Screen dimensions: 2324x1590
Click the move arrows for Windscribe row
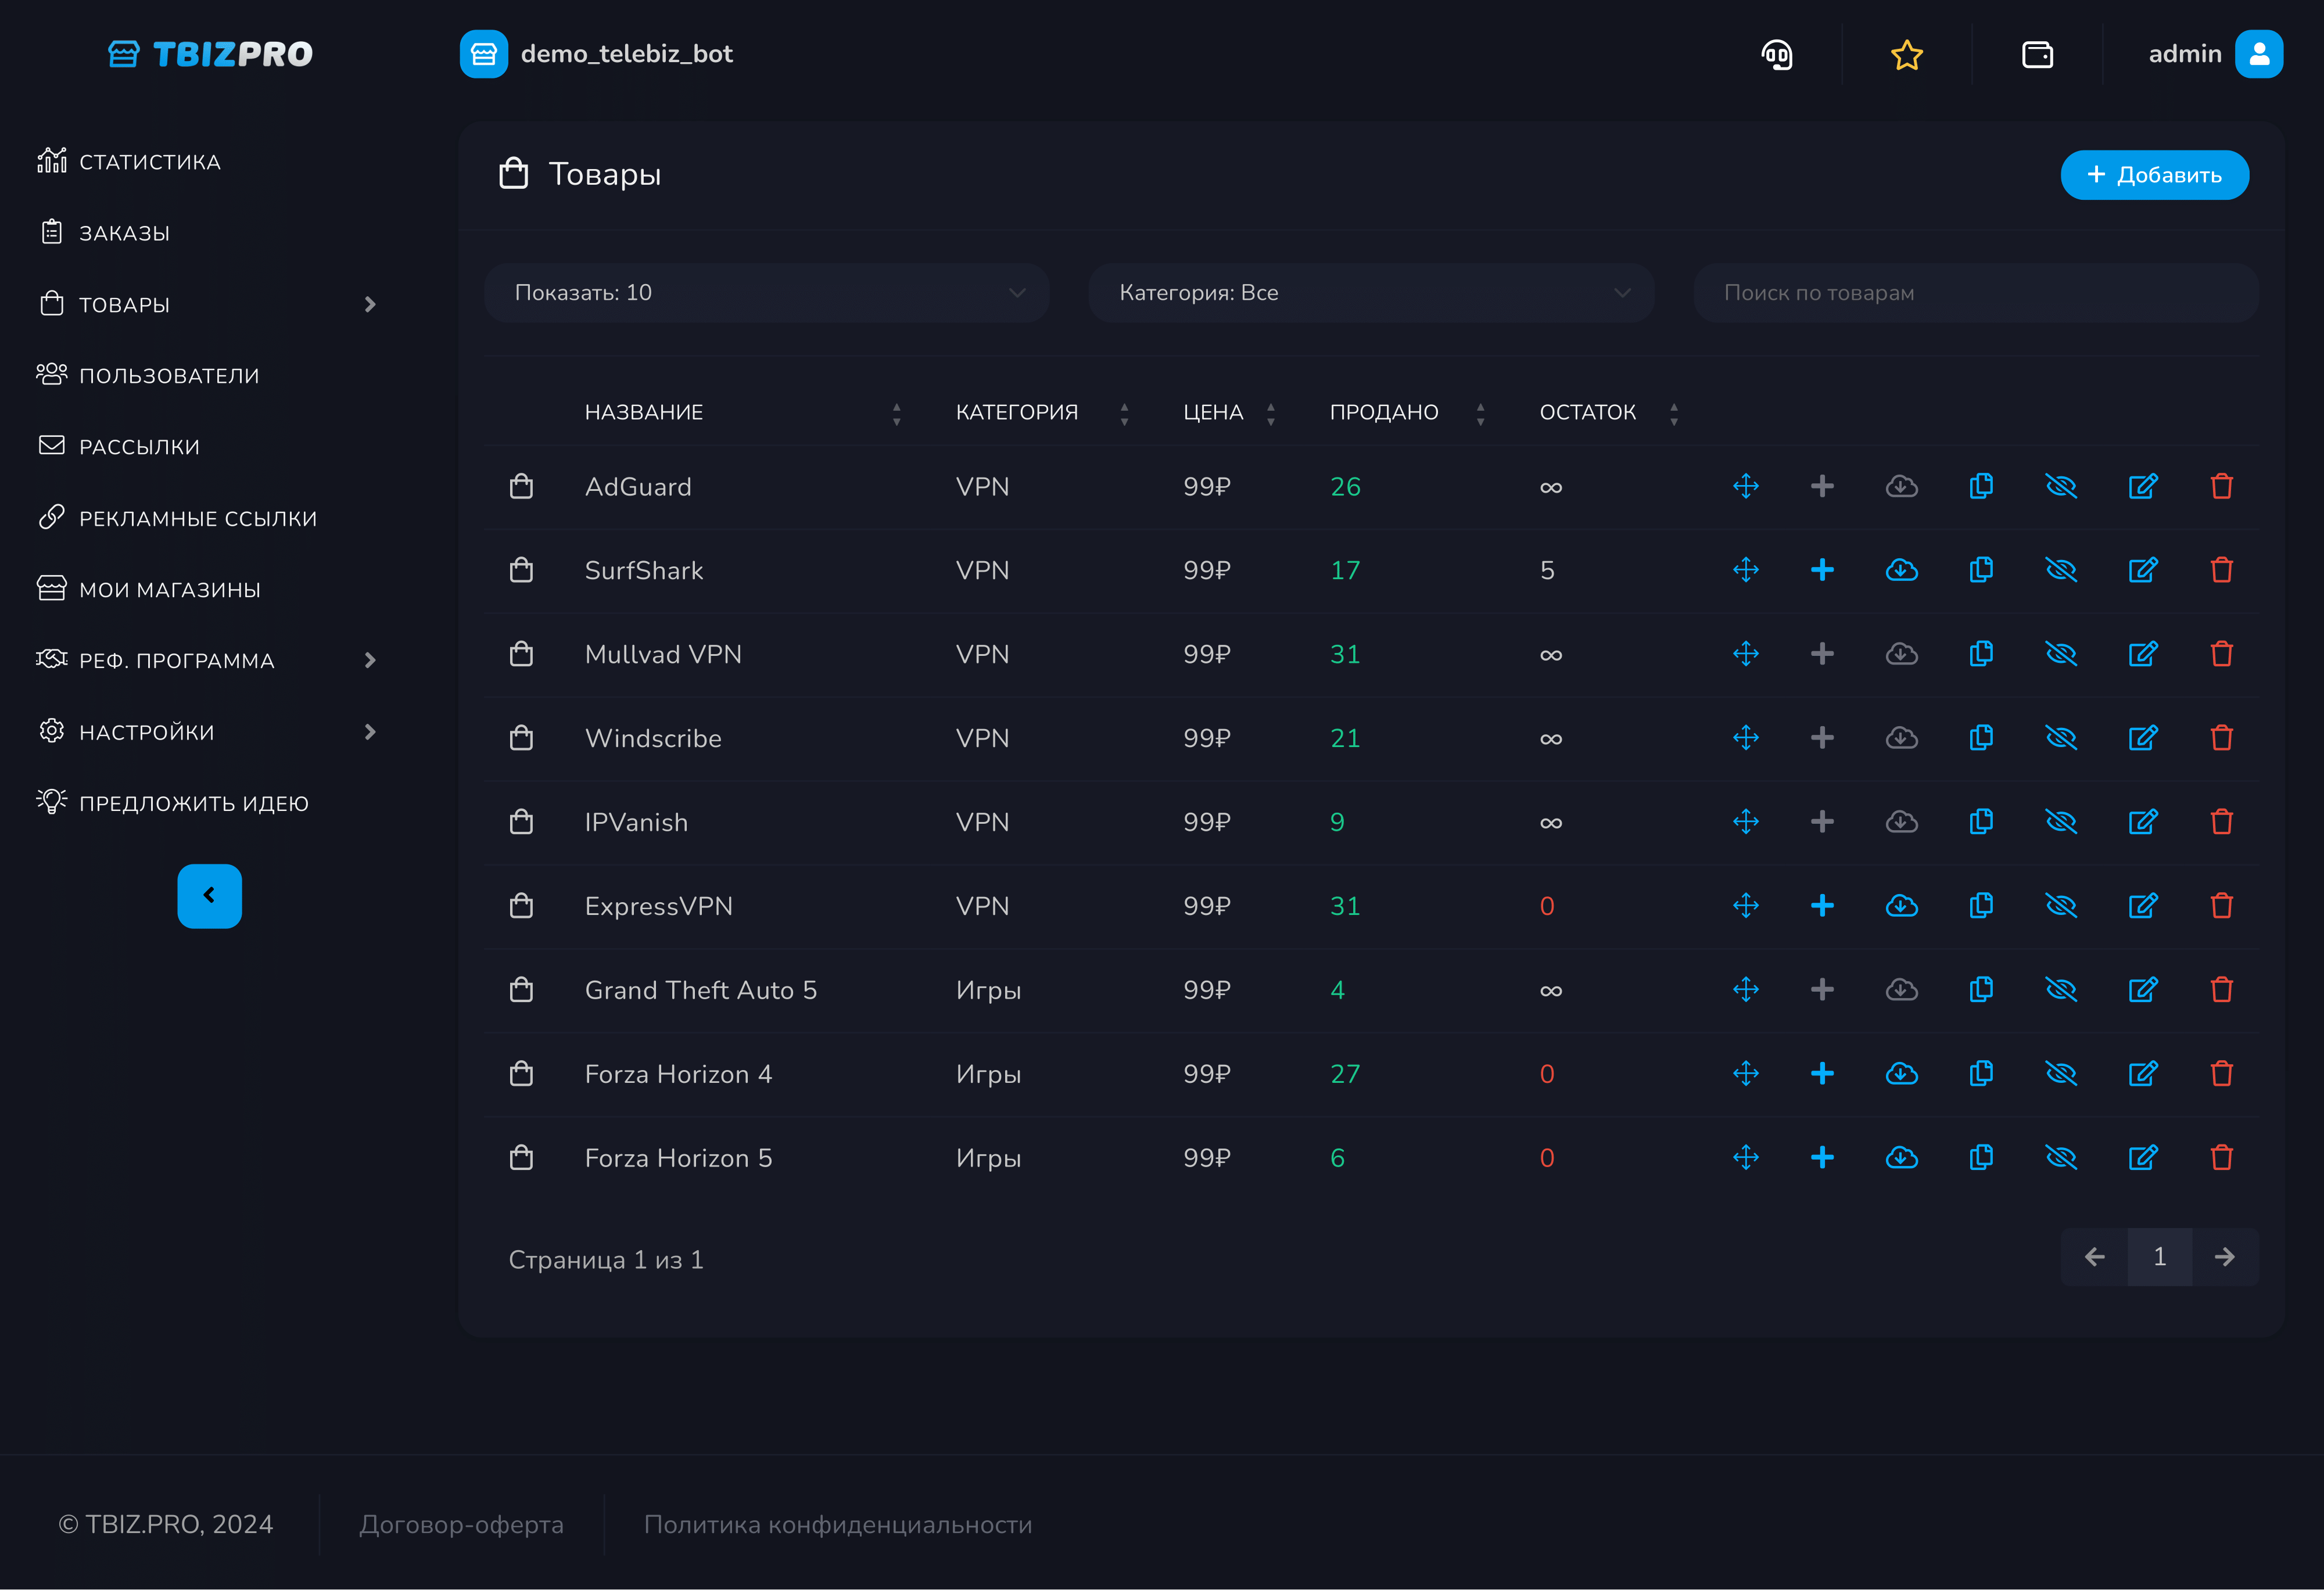point(1745,738)
